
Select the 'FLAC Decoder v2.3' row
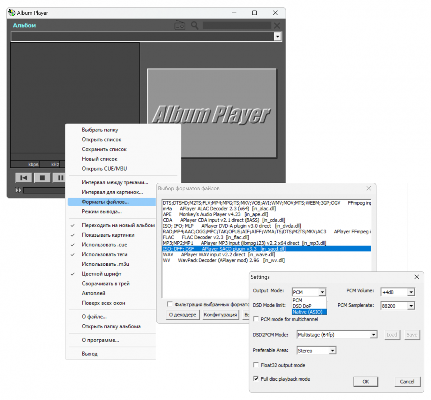click(267, 237)
